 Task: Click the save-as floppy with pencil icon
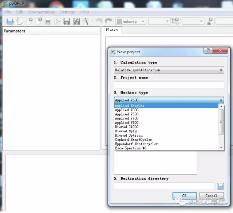click(x=76, y=21)
